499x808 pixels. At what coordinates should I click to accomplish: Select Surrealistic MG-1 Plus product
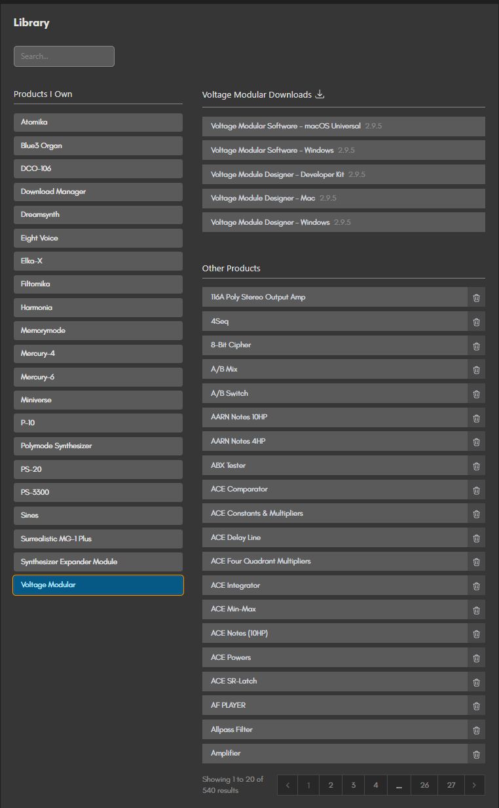coord(98,539)
